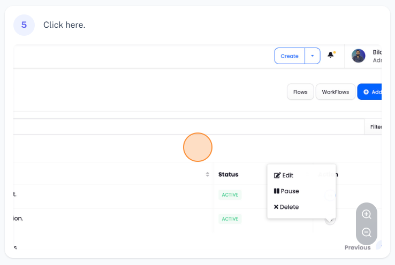Click the notification bell icon
Viewport: 395px width, 265px height.
[x=331, y=55]
